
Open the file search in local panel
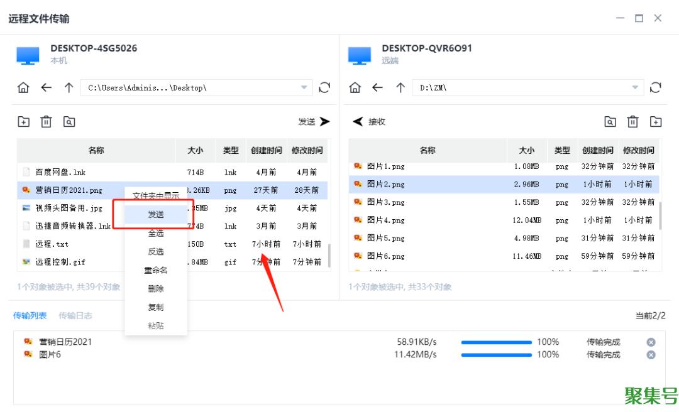69,122
